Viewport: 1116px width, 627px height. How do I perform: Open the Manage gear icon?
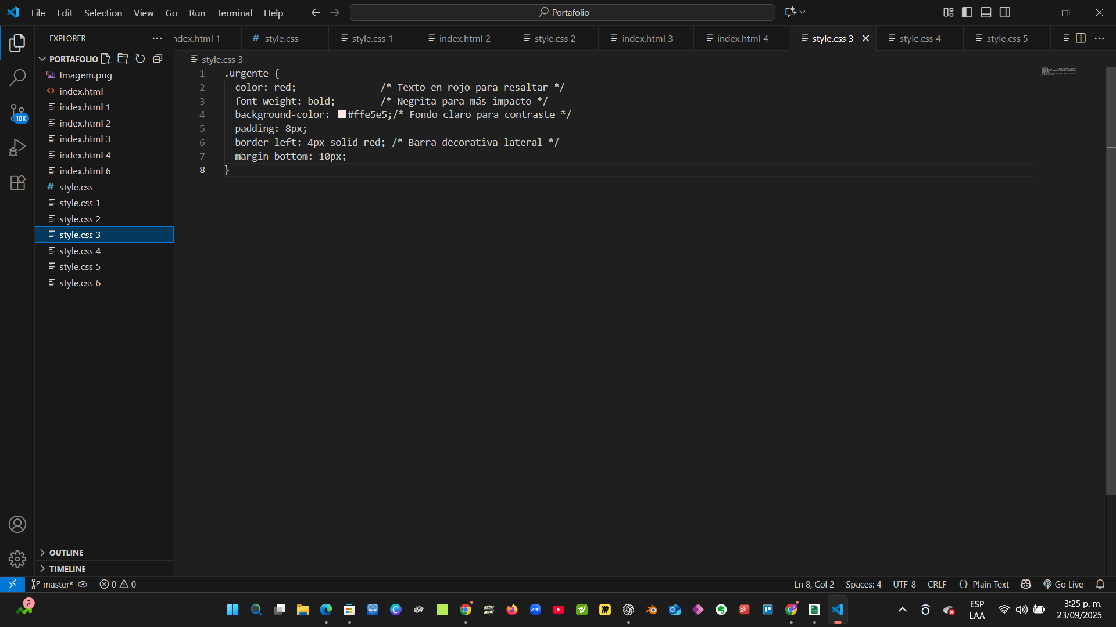17,558
